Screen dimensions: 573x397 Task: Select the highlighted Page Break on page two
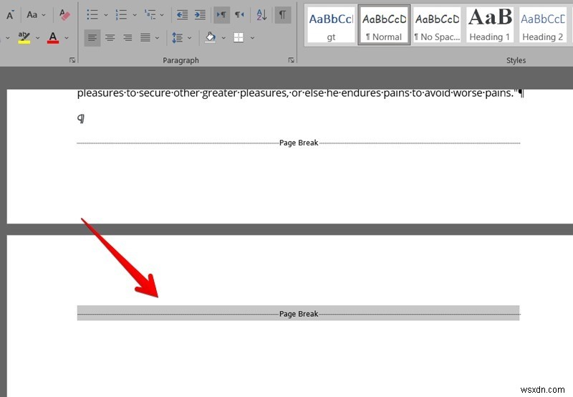(x=298, y=313)
